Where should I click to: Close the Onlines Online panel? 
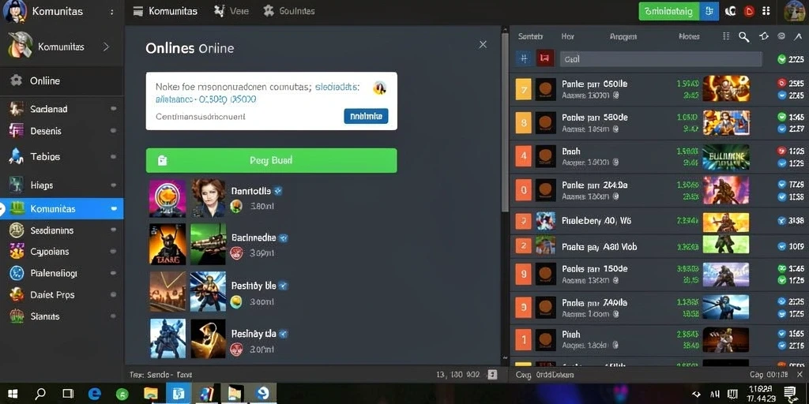pyautogui.click(x=483, y=45)
